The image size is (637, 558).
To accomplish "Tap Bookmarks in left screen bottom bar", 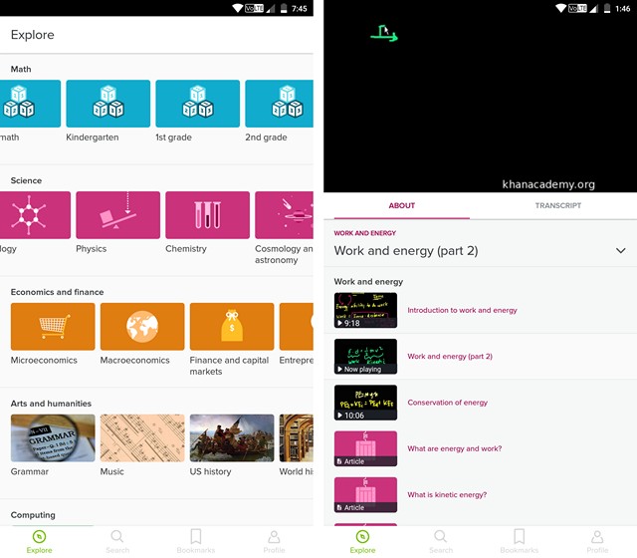I will coord(196,542).
